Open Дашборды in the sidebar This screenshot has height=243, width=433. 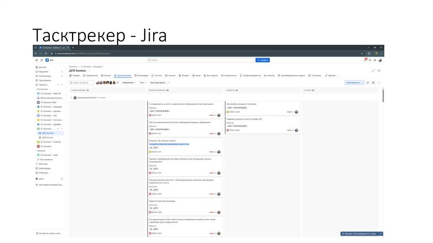(x=43, y=168)
